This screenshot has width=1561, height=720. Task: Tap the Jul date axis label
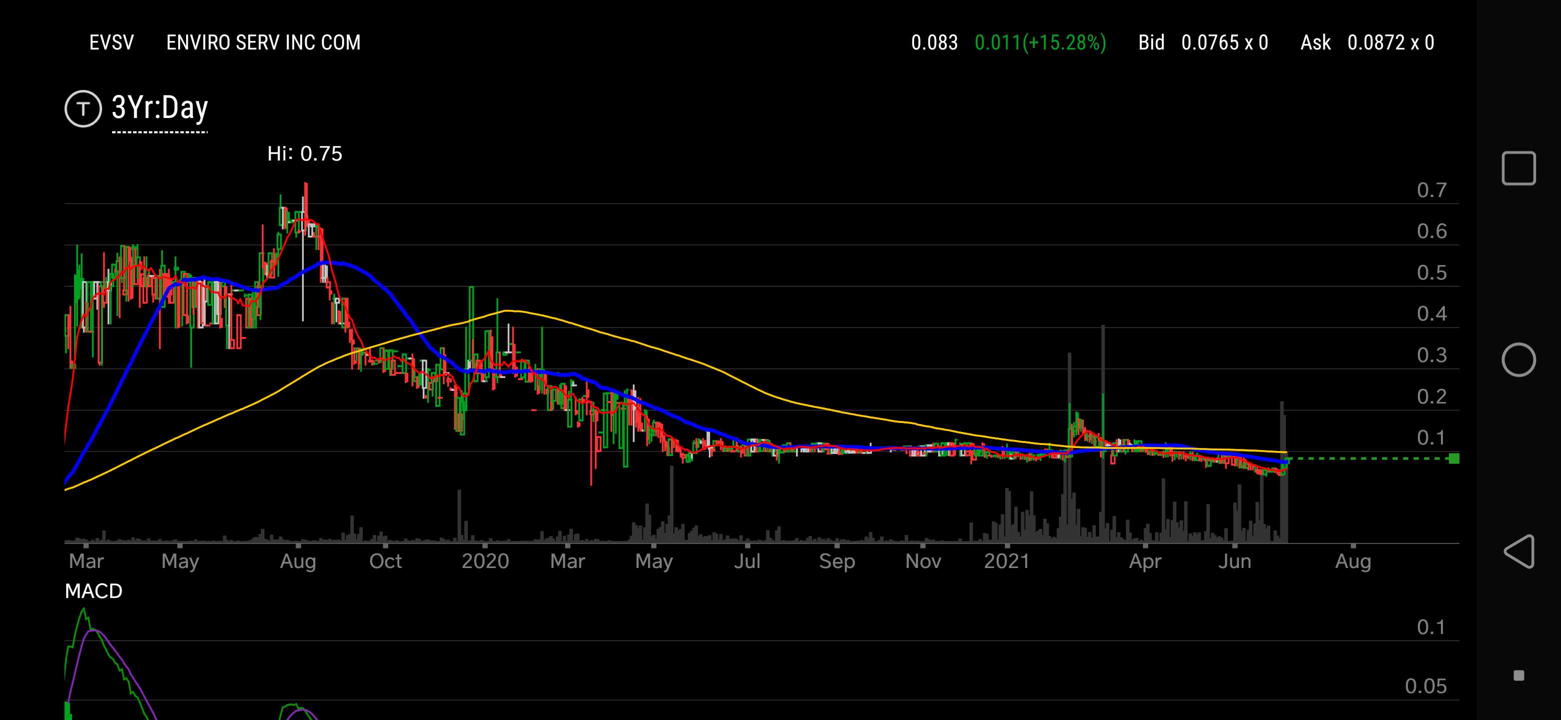(747, 561)
